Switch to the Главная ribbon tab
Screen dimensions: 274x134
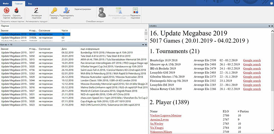tap(18, 3)
